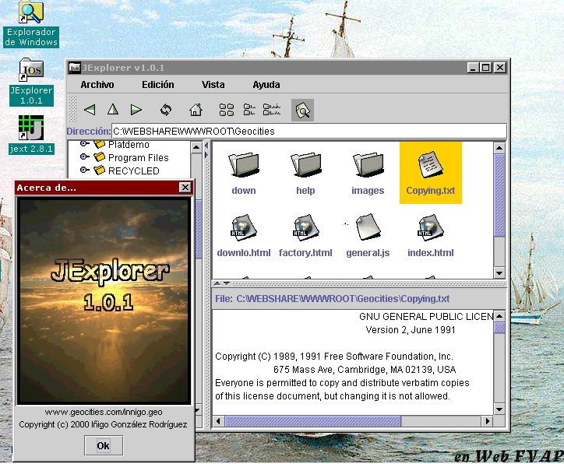Click preview horizontal scroll left arrow

click(218, 421)
